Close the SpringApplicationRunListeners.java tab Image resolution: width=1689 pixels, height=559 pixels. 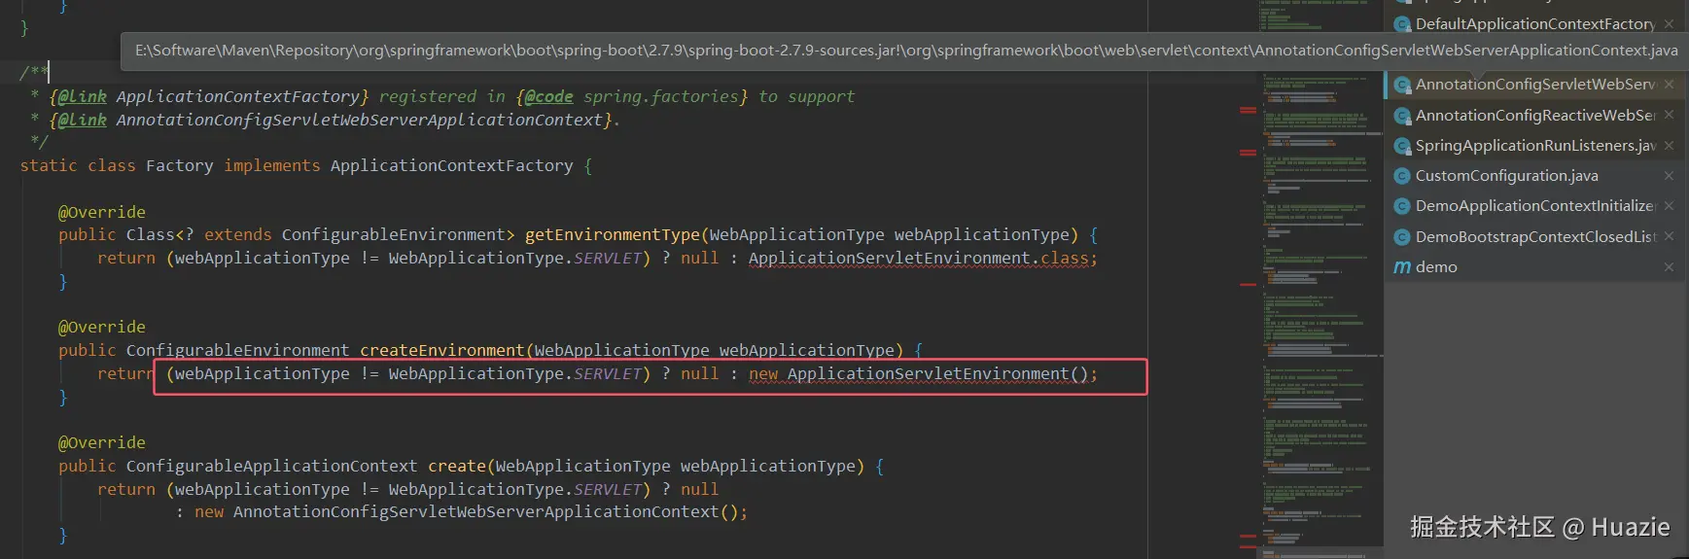[1669, 146]
